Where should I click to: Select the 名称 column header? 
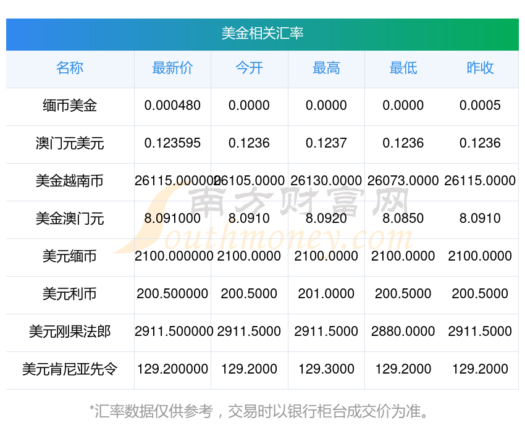point(70,69)
